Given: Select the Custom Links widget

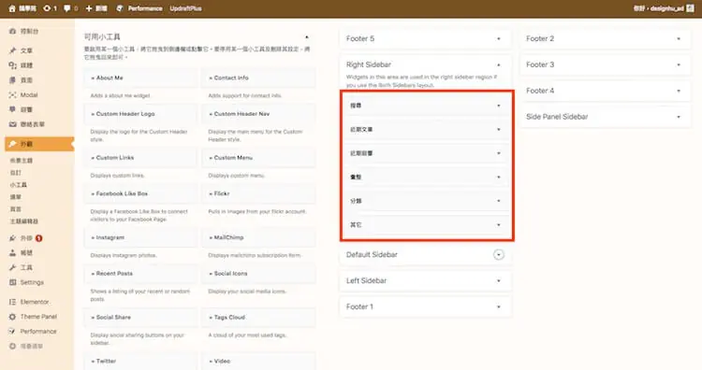Looking at the screenshot, I should 140,158.
